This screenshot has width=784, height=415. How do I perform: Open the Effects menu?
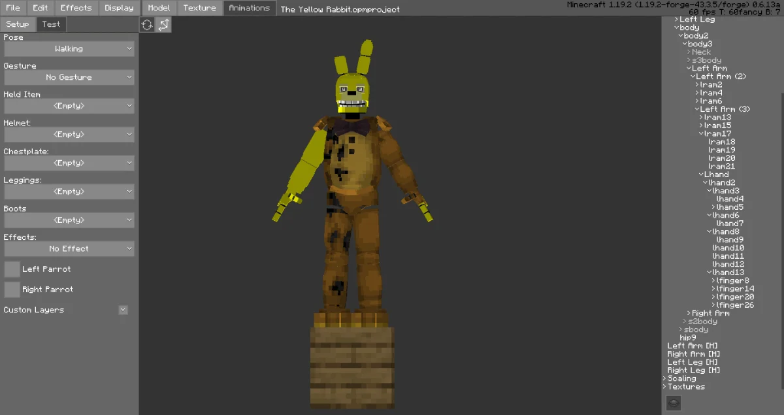(x=76, y=8)
